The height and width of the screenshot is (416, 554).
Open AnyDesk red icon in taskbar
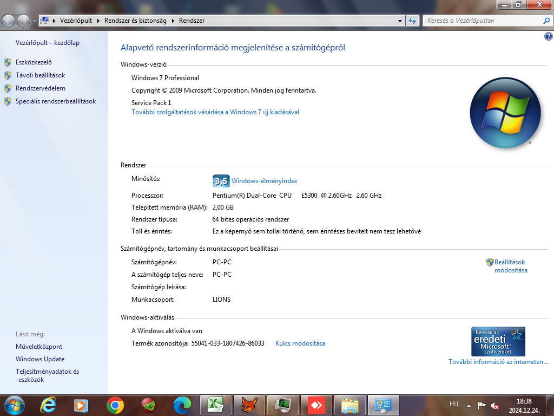click(316, 405)
